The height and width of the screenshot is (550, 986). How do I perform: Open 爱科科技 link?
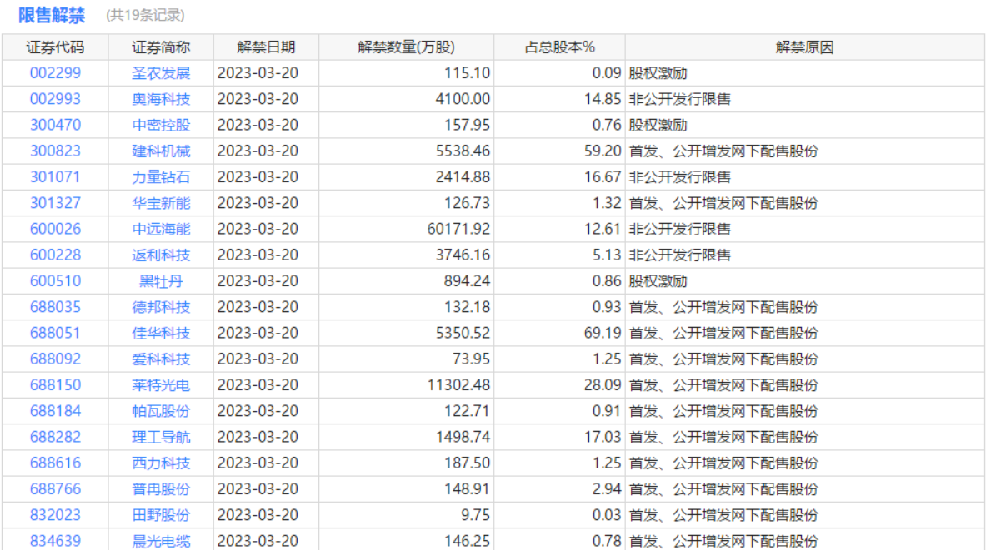[x=161, y=359]
